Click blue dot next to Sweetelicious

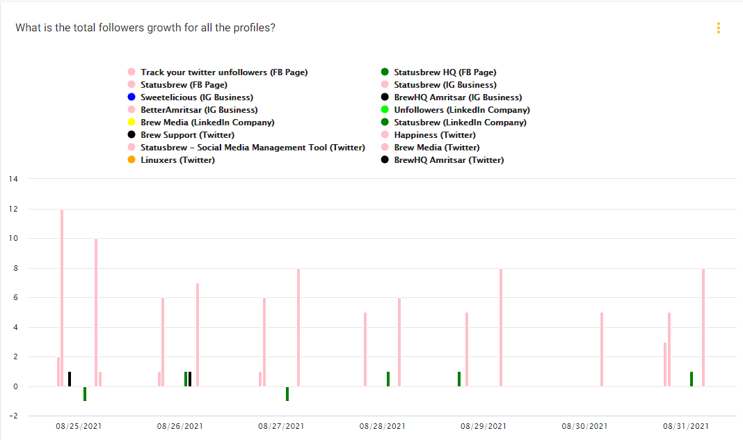coord(131,97)
